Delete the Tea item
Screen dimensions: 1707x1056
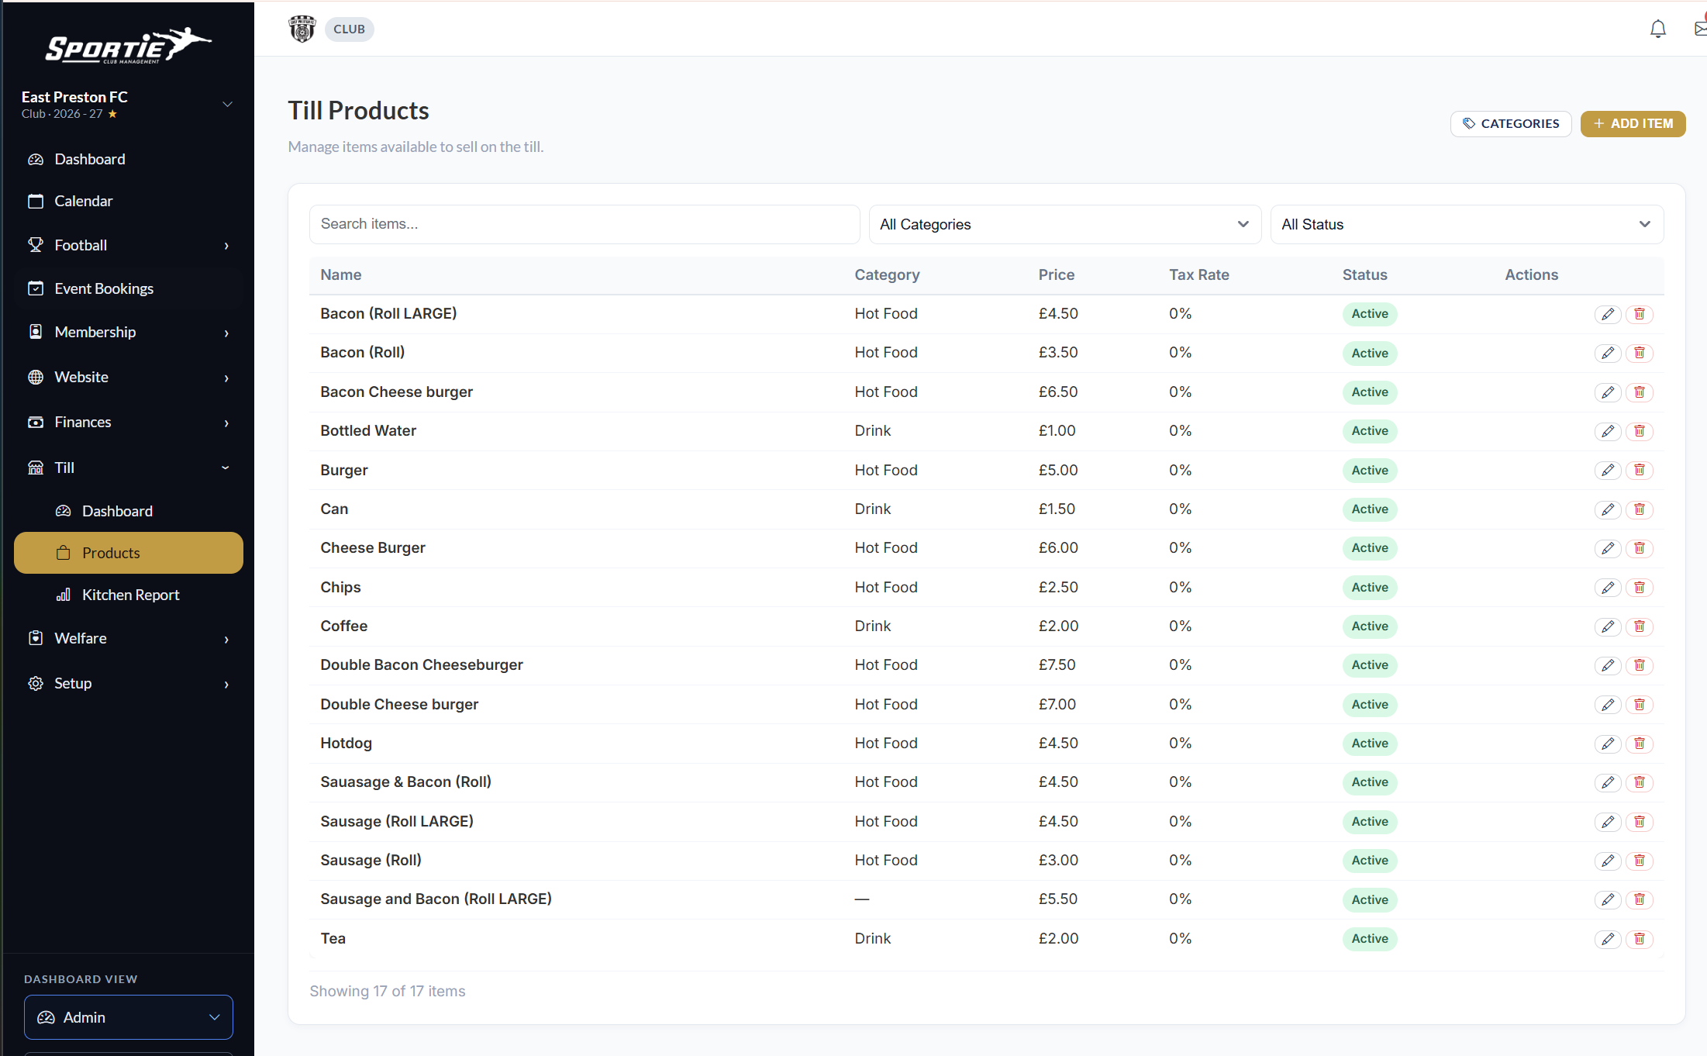[x=1639, y=939]
